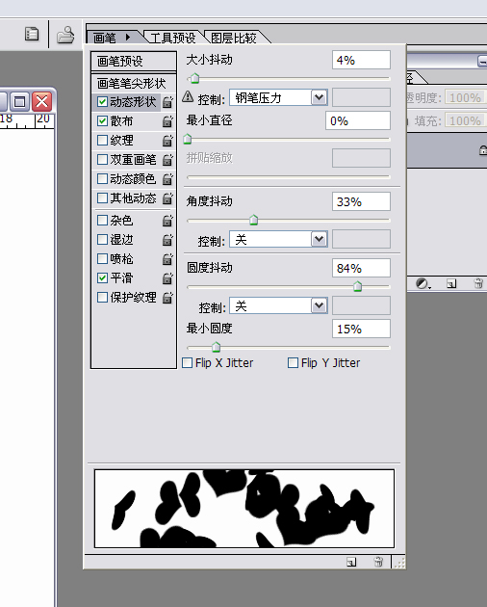This screenshot has width=487, height=607.
Task: Click the 圆度抖动 slider handle
Action: point(357,286)
